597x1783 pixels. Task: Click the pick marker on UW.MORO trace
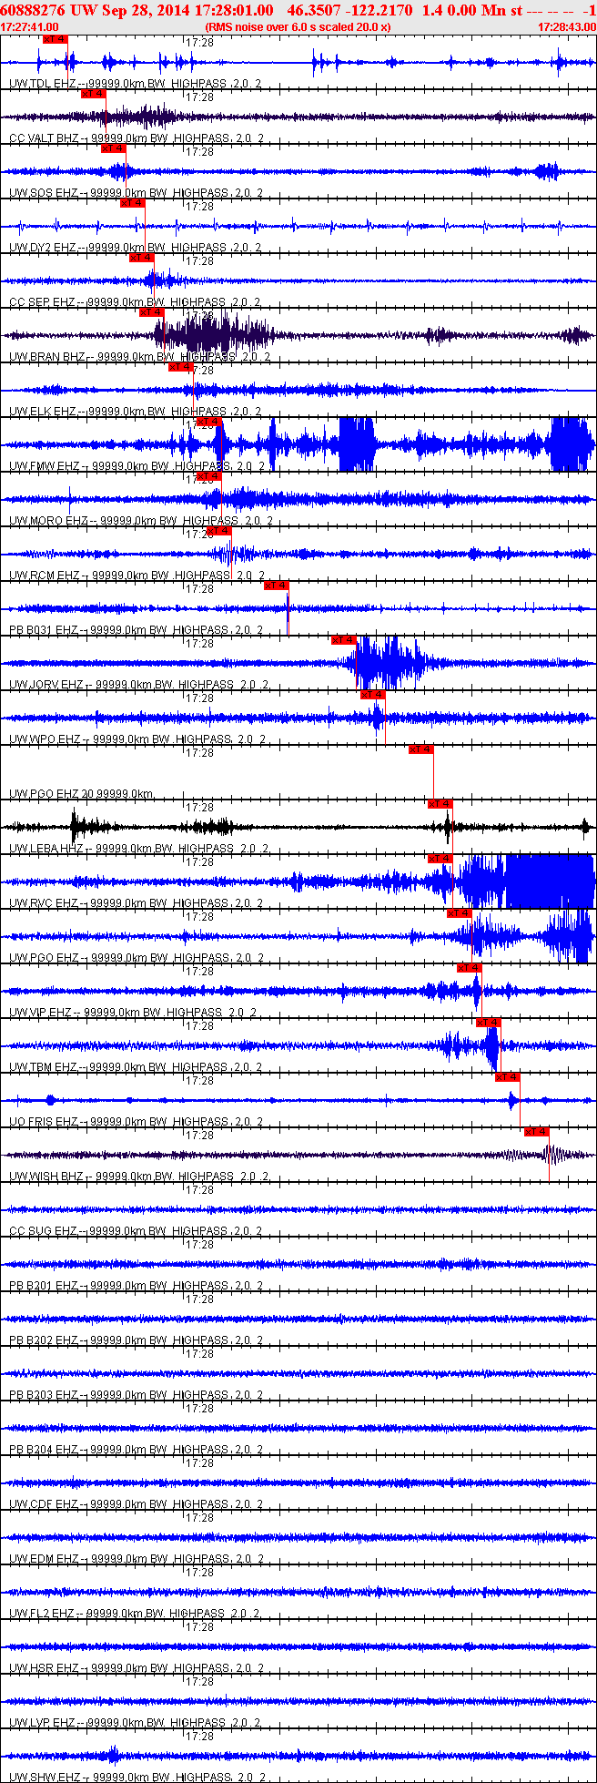click(x=208, y=476)
